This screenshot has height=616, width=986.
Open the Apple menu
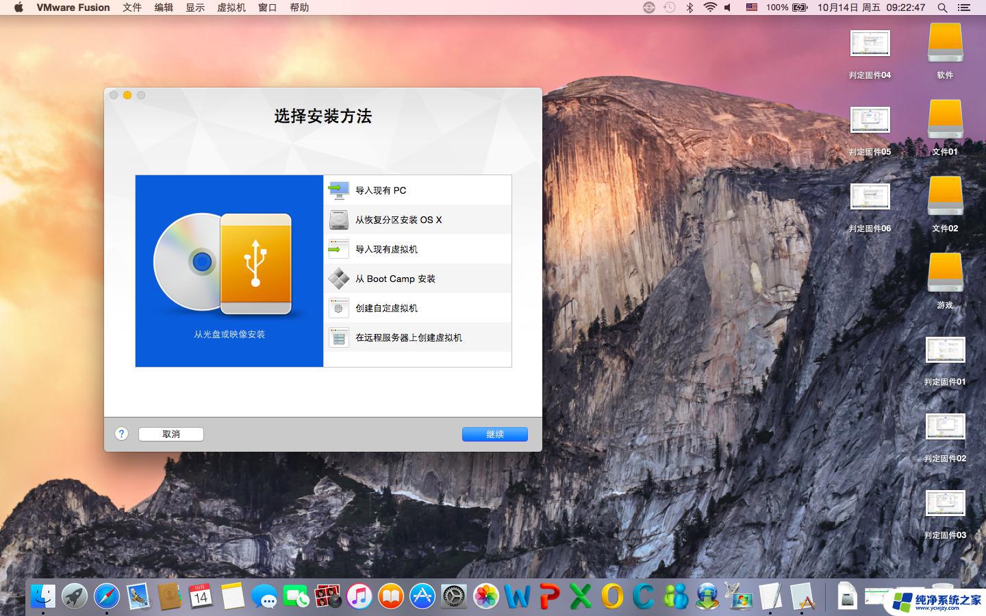[x=18, y=8]
